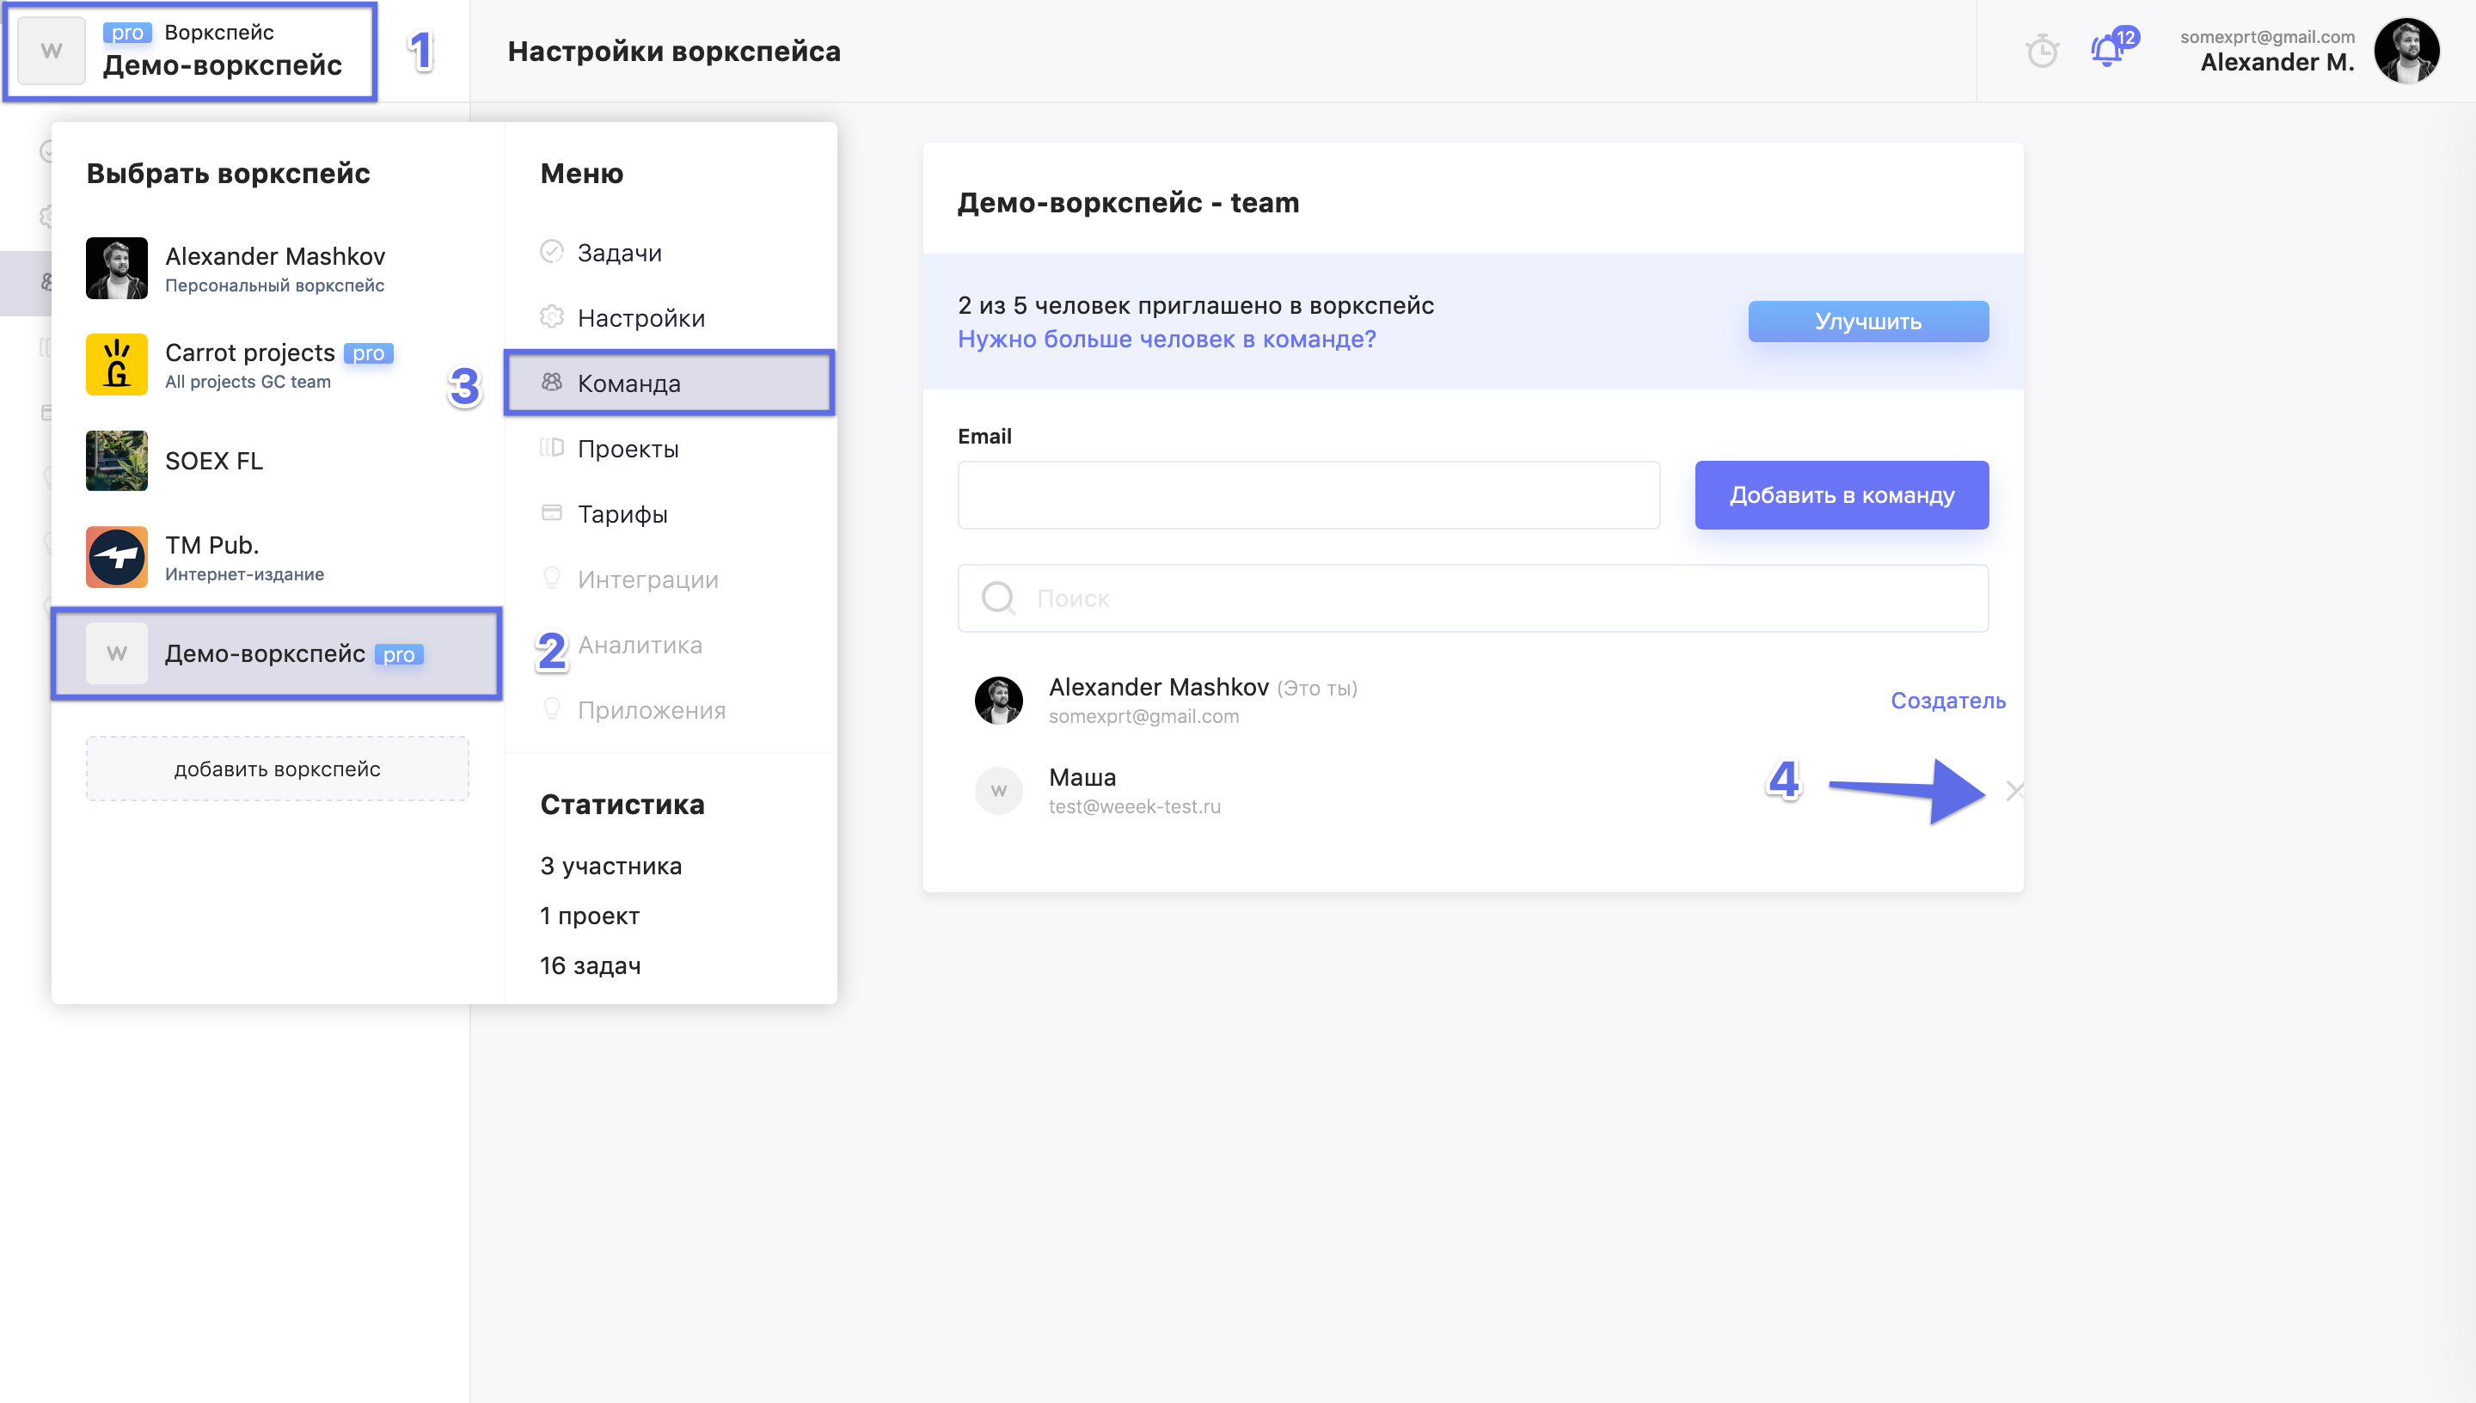Select Демо-воркспейс in the workspace list
Image resolution: width=2476 pixels, height=1403 pixels.
(278, 653)
